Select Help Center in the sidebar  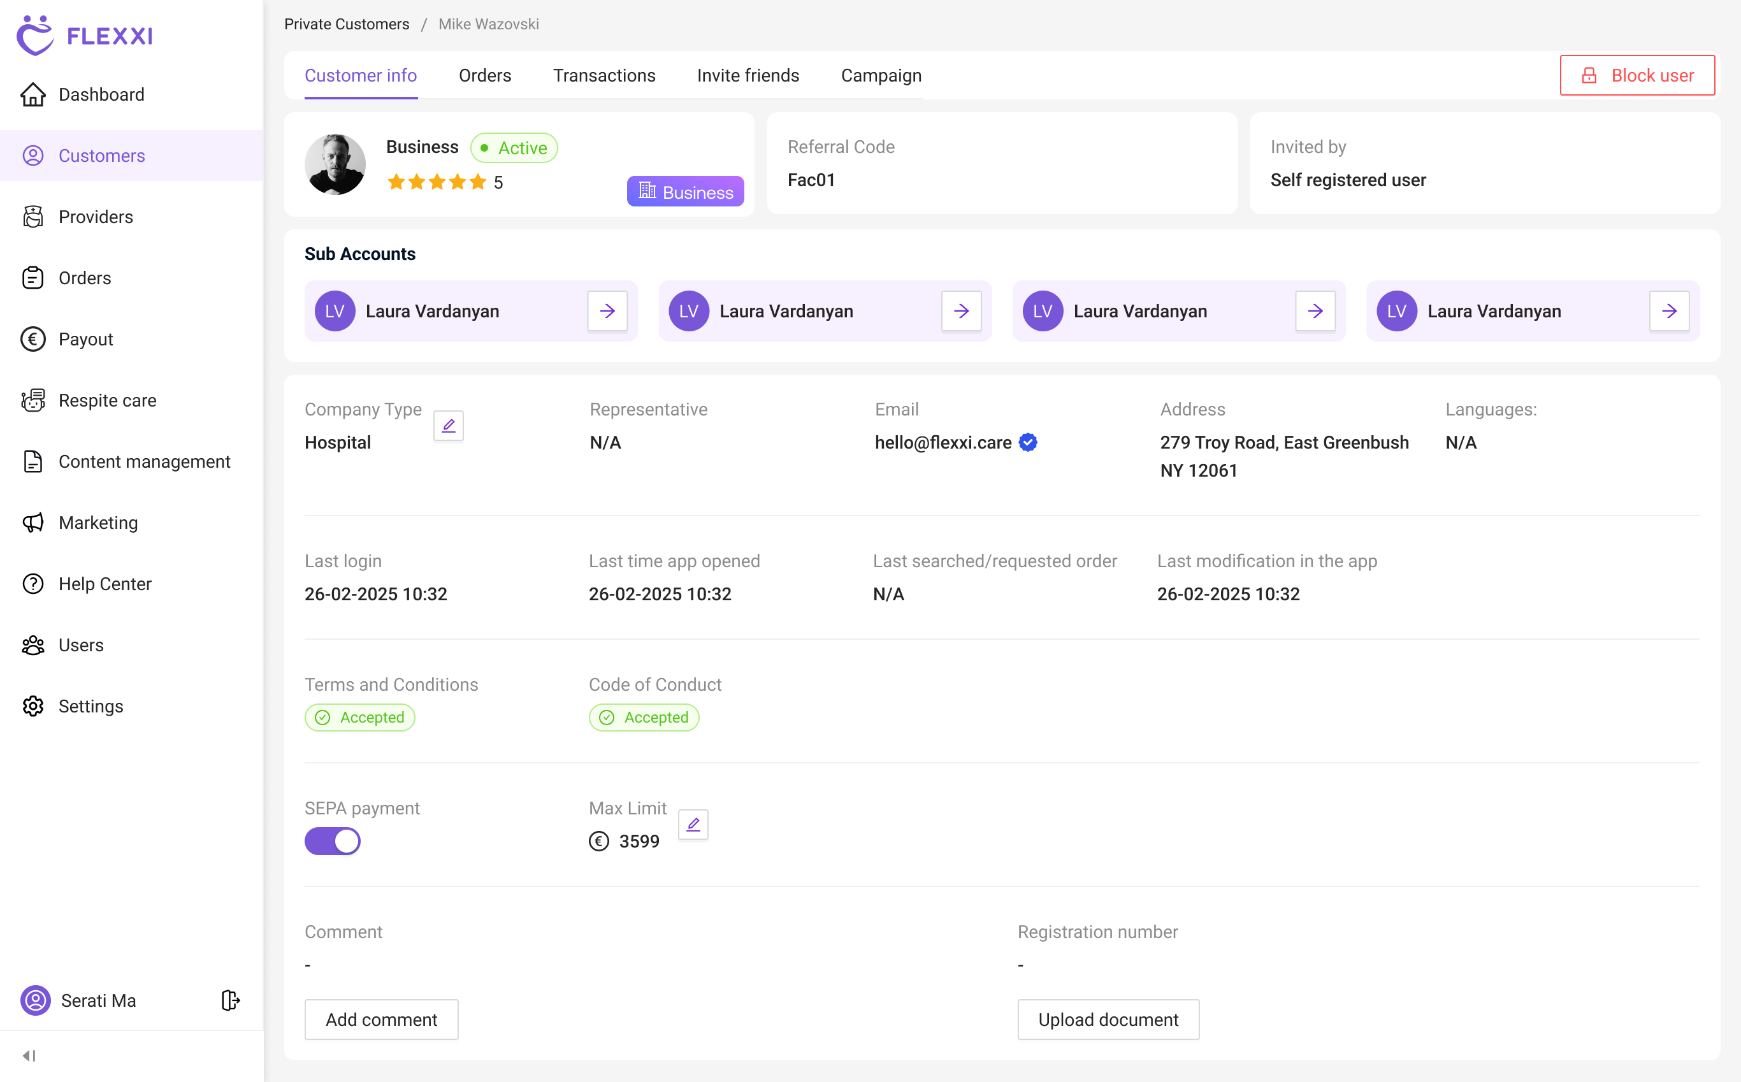[132, 584]
